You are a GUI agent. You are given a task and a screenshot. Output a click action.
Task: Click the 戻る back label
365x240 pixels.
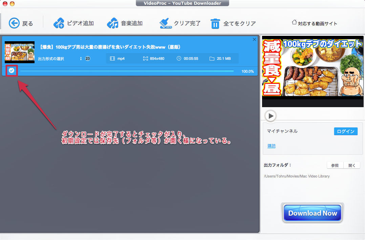click(27, 23)
